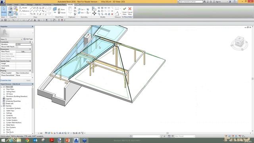
Task: Collapse the Constraints section
Action: coord(30,42)
